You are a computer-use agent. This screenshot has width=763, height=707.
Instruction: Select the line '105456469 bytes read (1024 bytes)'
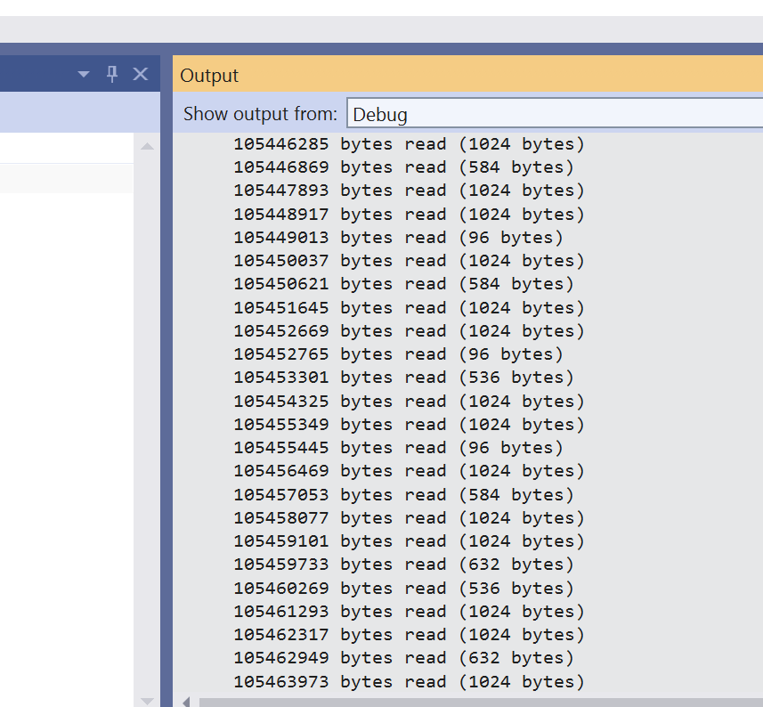click(409, 472)
